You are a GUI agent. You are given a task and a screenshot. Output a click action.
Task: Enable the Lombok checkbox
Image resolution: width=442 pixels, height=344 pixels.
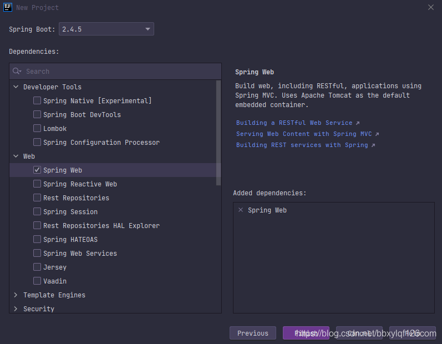37,129
